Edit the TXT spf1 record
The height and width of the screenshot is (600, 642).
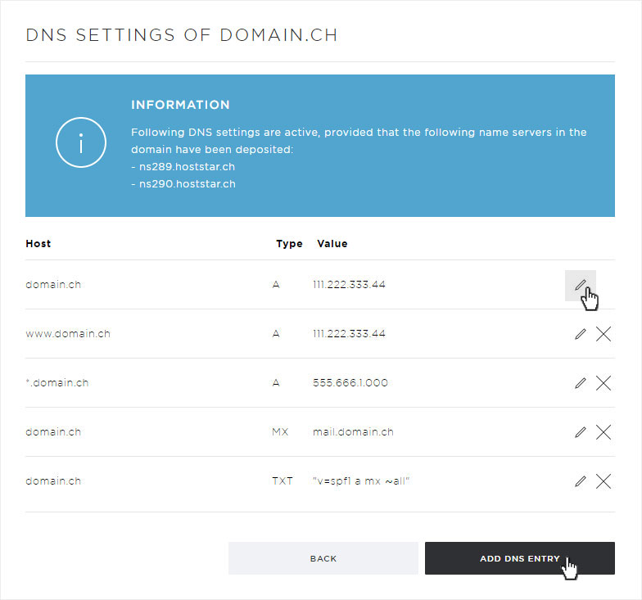[x=580, y=481]
